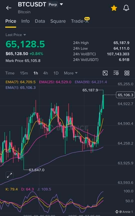The height and width of the screenshot is (216, 135).
Task: Tap the 63,847.0 chart low marker
Action: [x=36, y=170]
